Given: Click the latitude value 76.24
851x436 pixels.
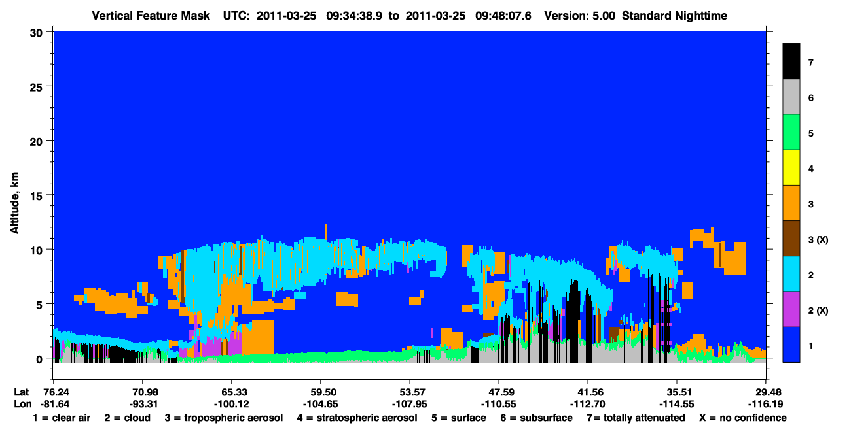Looking at the screenshot, I should click(x=56, y=392).
